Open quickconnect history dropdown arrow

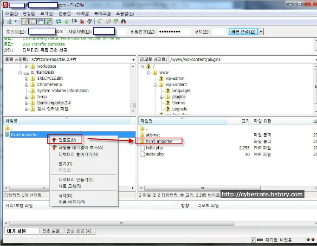coord(261,32)
